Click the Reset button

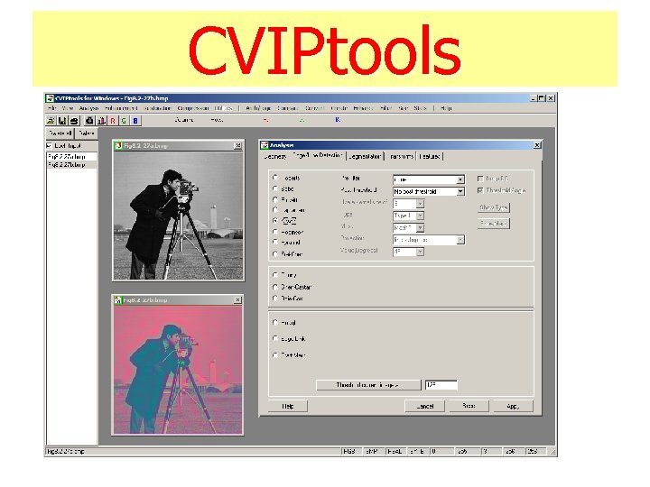[469, 406]
